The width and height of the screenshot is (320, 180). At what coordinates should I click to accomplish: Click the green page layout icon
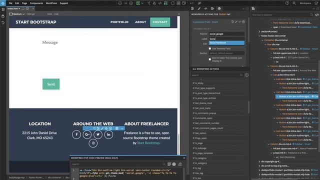[138, 3]
